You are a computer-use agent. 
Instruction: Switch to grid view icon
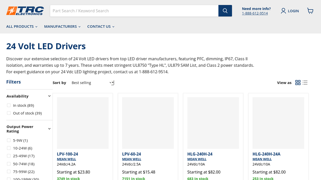tap(298, 82)
